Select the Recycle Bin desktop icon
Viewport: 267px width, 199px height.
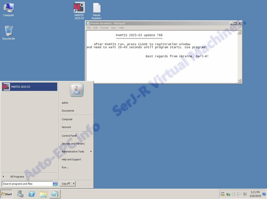(8, 33)
